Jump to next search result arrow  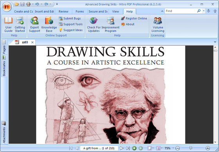click(208, 11)
